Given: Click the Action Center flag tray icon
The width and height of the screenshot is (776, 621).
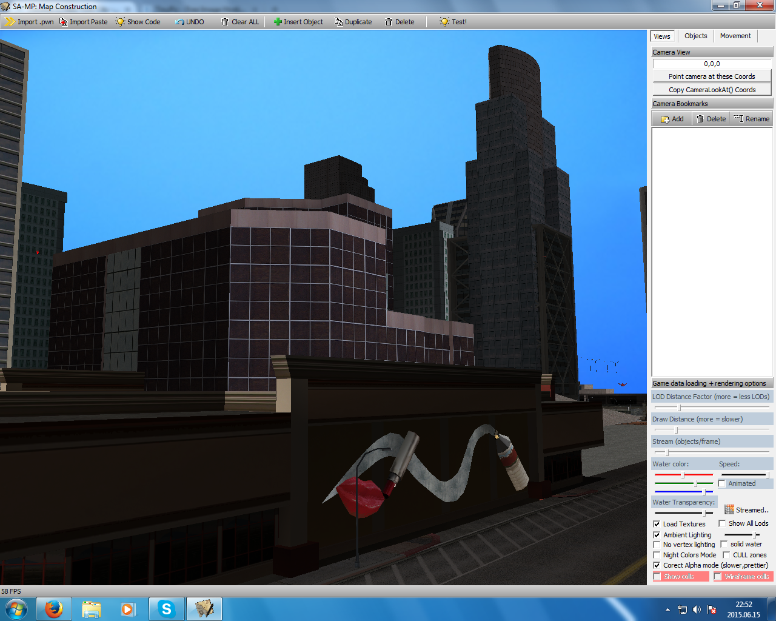Looking at the screenshot, I should pyautogui.click(x=712, y=609).
